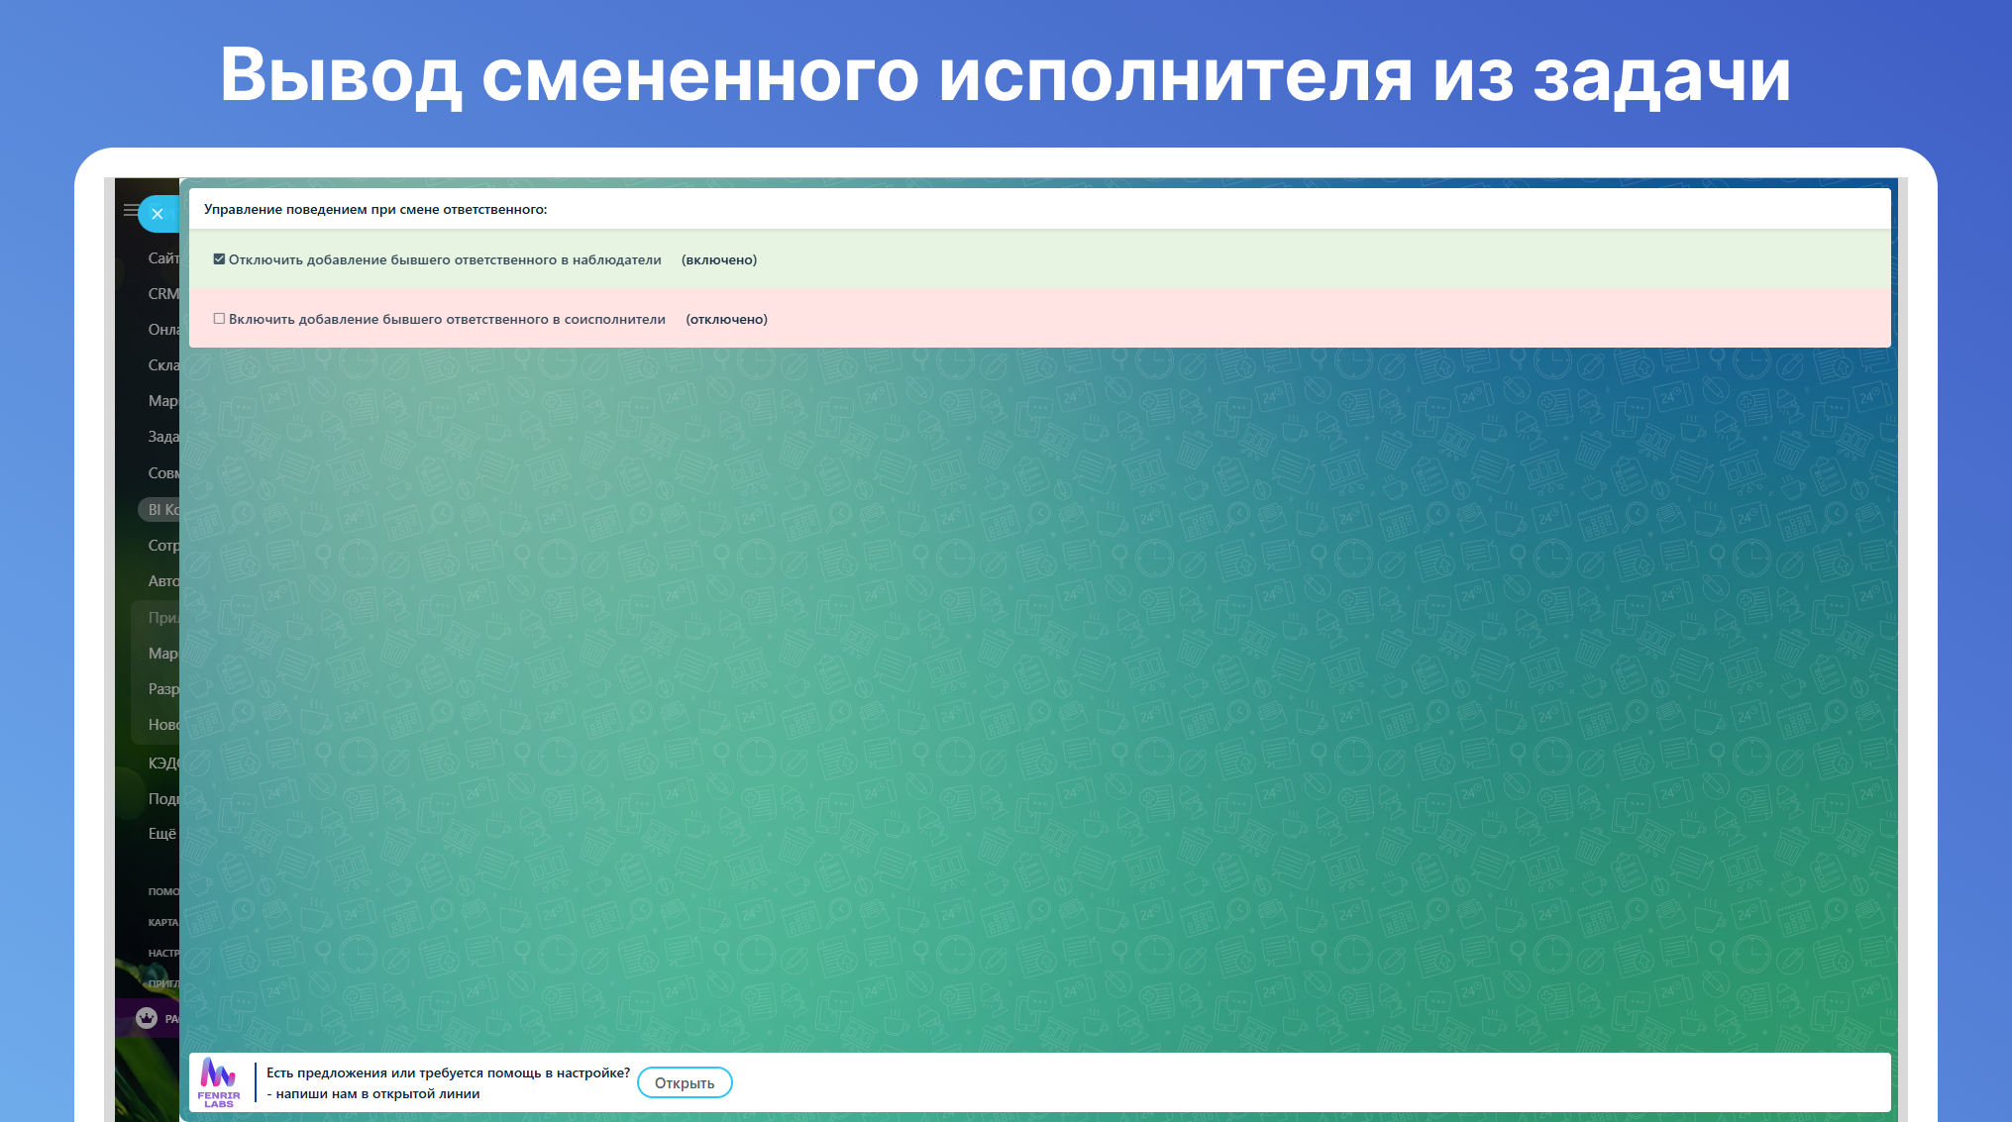Click the Fenrir Labs logo
This screenshot has height=1122, width=2012.
pyautogui.click(x=219, y=1082)
